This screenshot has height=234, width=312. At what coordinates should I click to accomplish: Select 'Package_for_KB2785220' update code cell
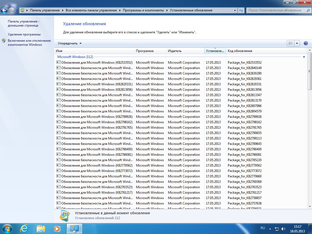tap(245, 160)
